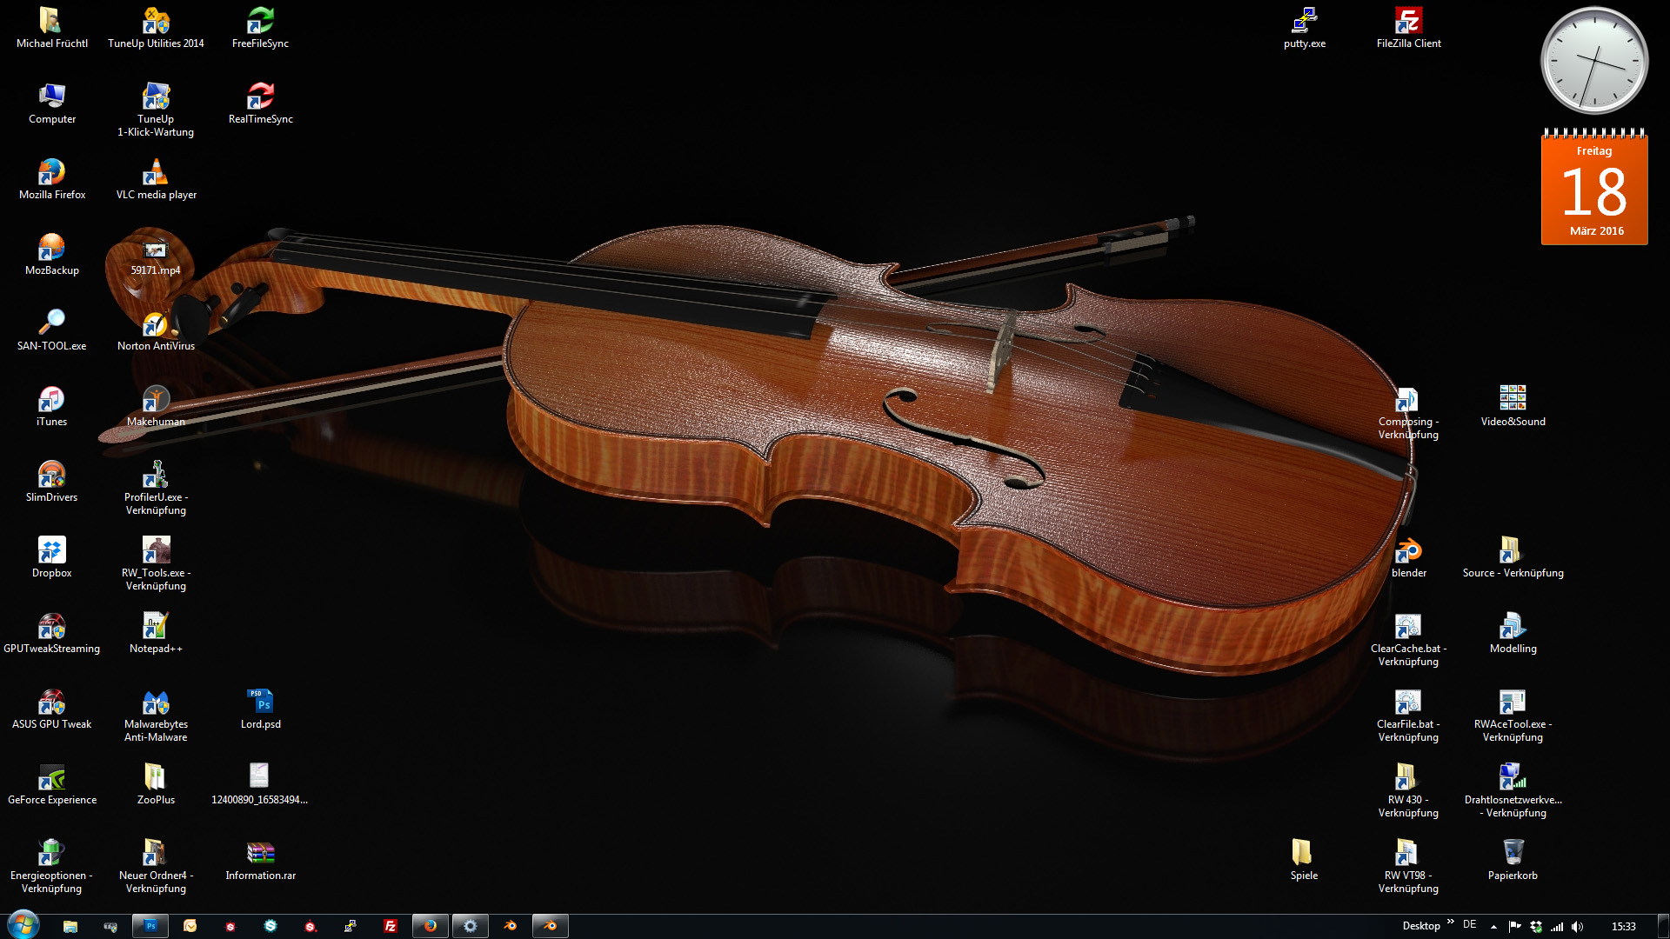
Task: Click the Dropbox tray status icon
Action: 1536,927
